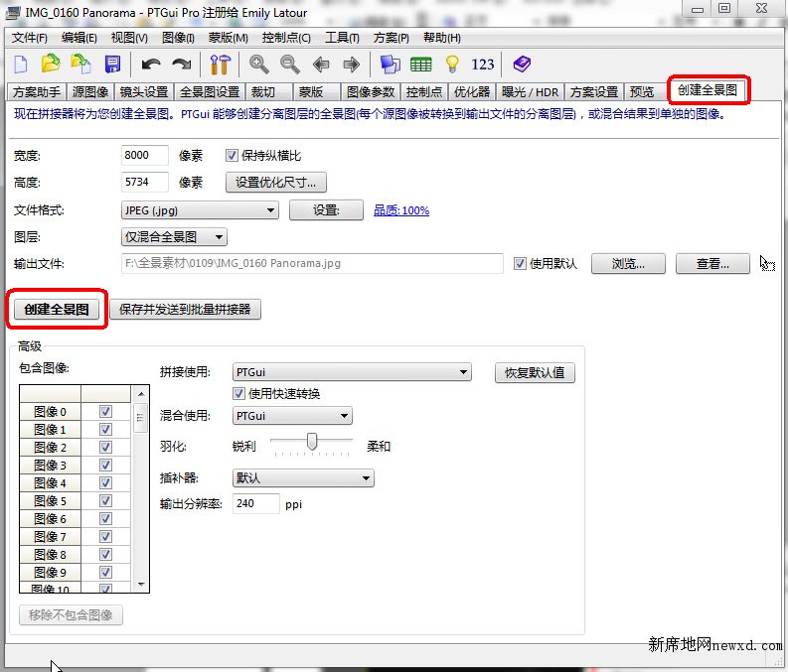Image resolution: width=788 pixels, height=672 pixels.
Task: Click the 羽化 feather slider handle
Action: [x=312, y=442]
